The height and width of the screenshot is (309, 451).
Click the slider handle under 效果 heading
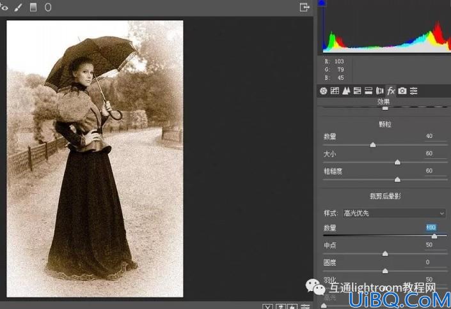(x=385, y=108)
